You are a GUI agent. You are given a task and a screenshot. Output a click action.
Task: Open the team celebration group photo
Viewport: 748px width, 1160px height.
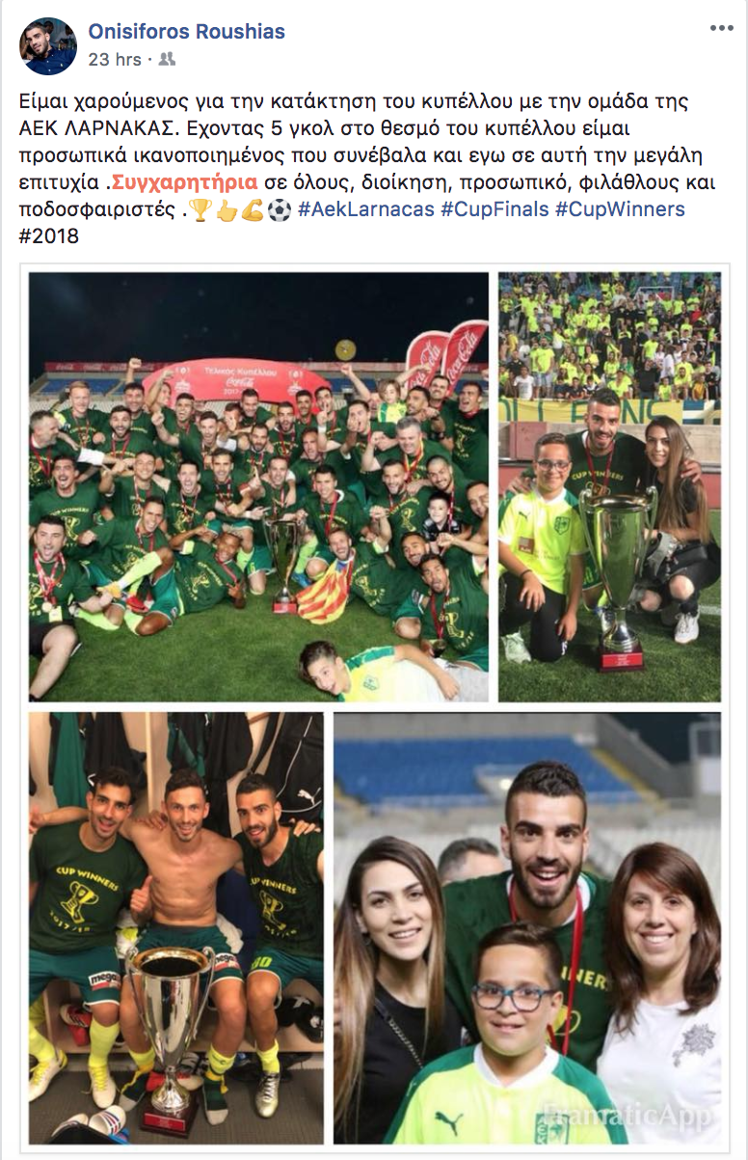click(x=258, y=486)
